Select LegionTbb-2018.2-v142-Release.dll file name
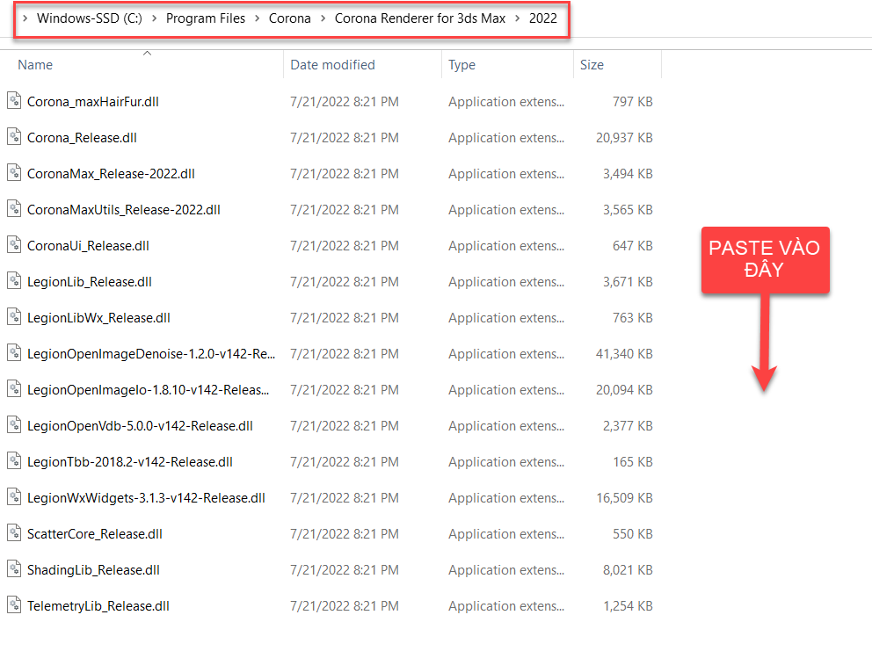Screen dimensions: 872x651 pos(129,461)
